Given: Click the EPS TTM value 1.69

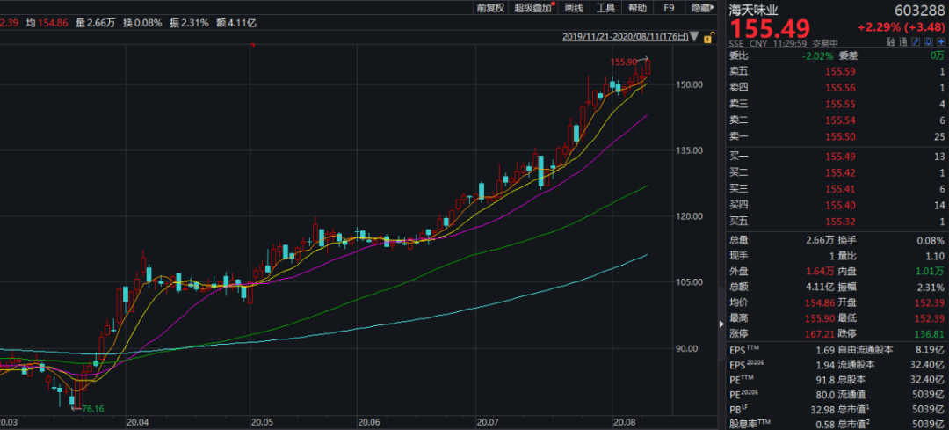Looking at the screenshot, I should pyautogui.click(x=825, y=349).
